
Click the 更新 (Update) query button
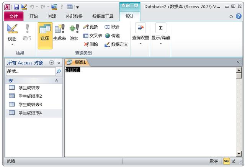[x=90, y=27]
